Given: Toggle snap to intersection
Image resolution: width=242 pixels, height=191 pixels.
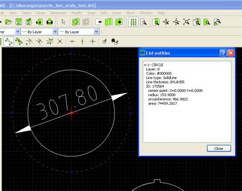Looking at the screenshot, I should (x=60, y=41).
